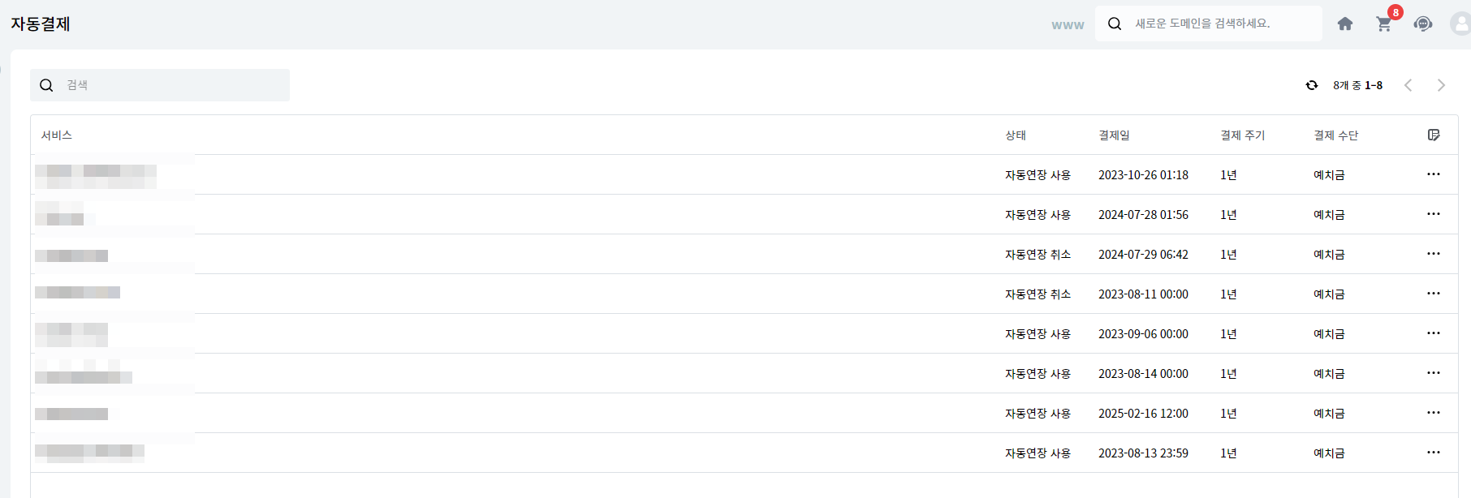Click the 결제 수단 column header
The width and height of the screenshot is (1471, 498).
tap(1335, 135)
